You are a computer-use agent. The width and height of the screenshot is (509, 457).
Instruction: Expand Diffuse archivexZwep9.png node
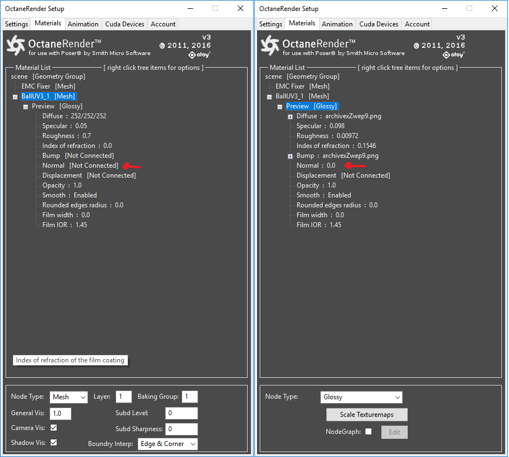click(x=290, y=117)
